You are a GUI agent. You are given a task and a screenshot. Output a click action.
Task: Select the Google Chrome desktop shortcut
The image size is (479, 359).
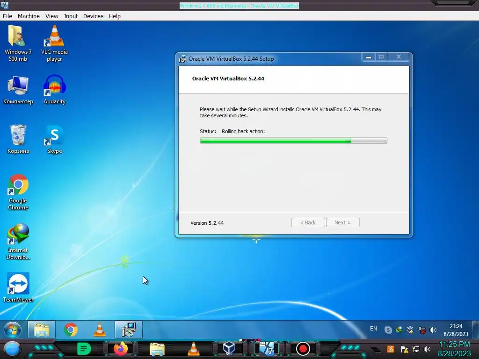point(18,192)
